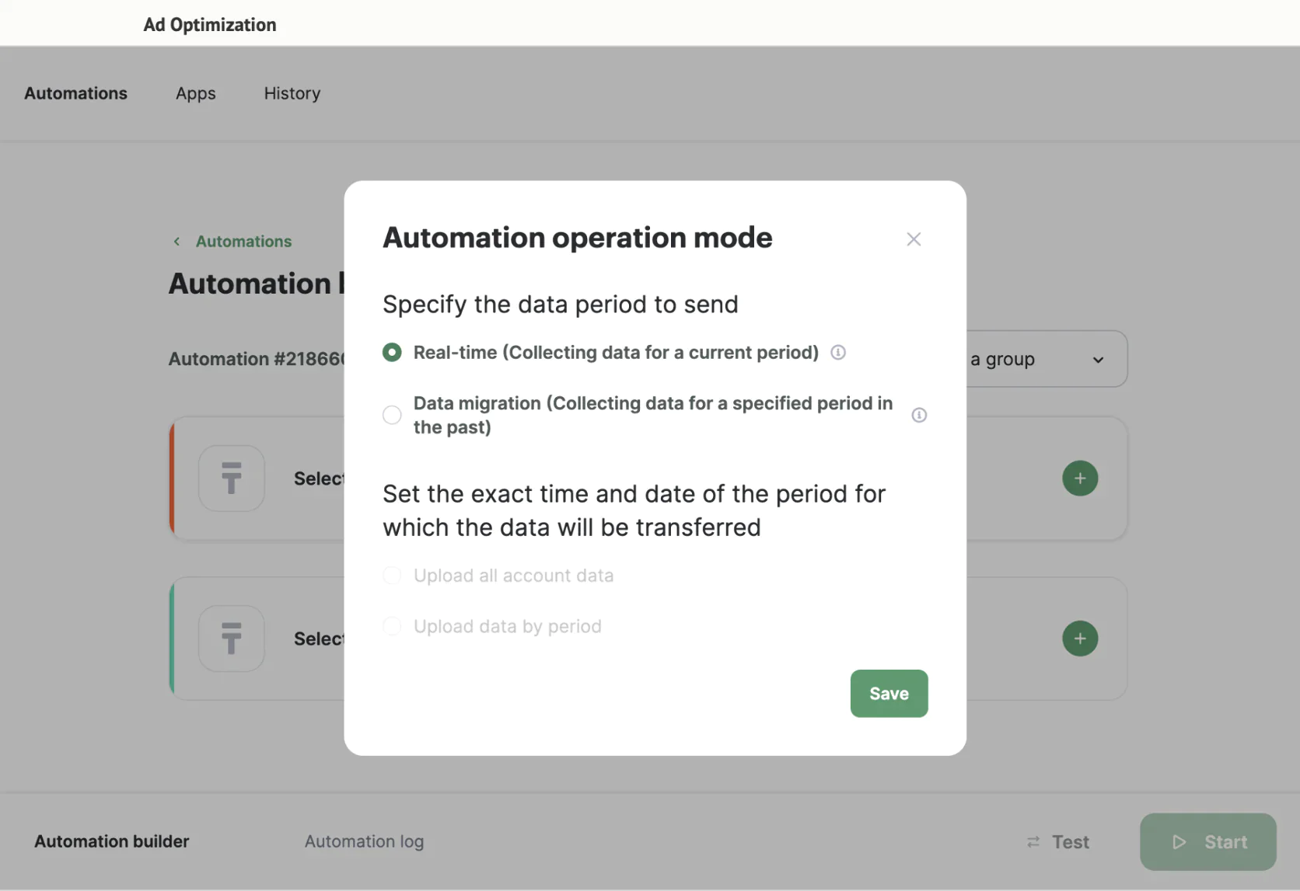This screenshot has height=891, width=1300.
Task: Select the Upload data by period option
Action: pyautogui.click(x=392, y=626)
